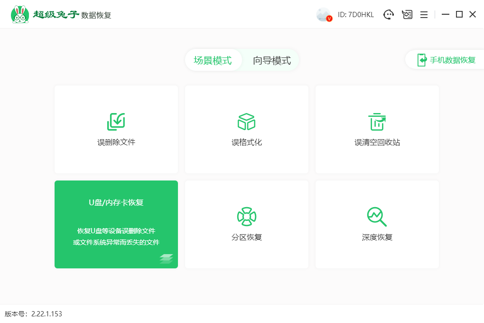The width and height of the screenshot is (484, 323).
Task: Click the feedback form icon in title bar
Action: pos(407,15)
